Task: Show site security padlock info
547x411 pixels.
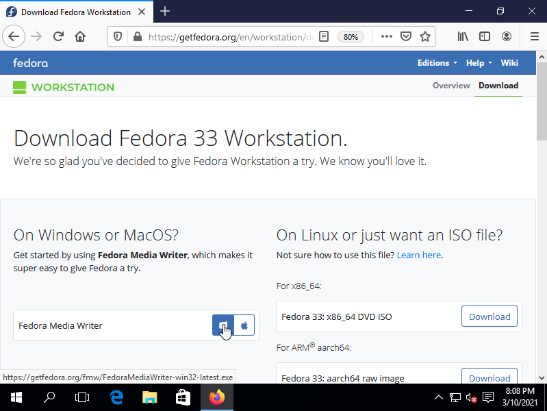Action: pos(138,36)
